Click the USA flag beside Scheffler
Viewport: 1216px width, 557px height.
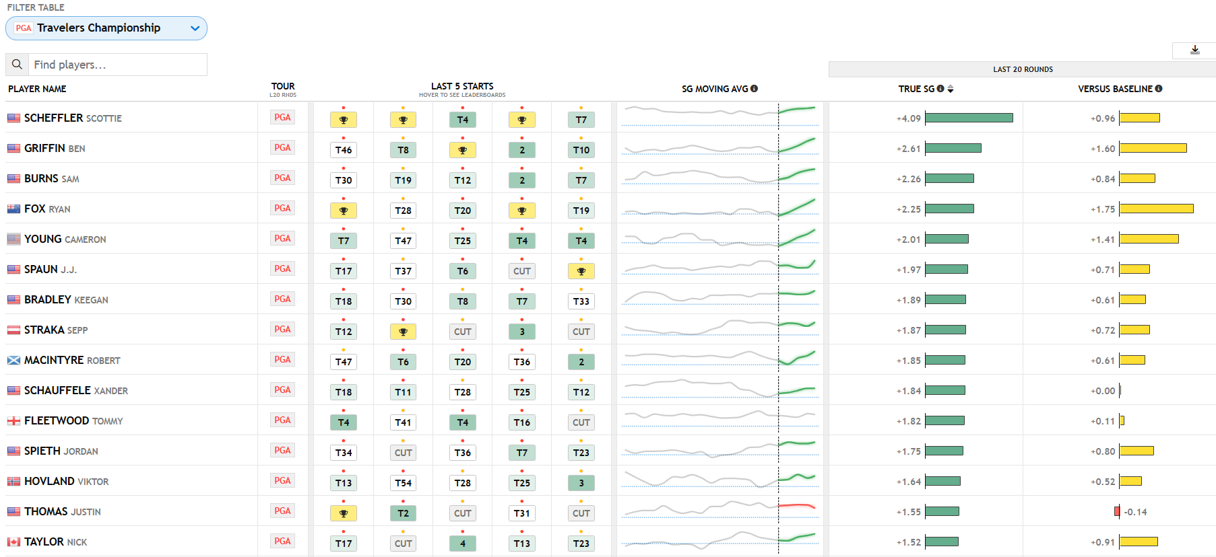pyautogui.click(x=13, y=118)
